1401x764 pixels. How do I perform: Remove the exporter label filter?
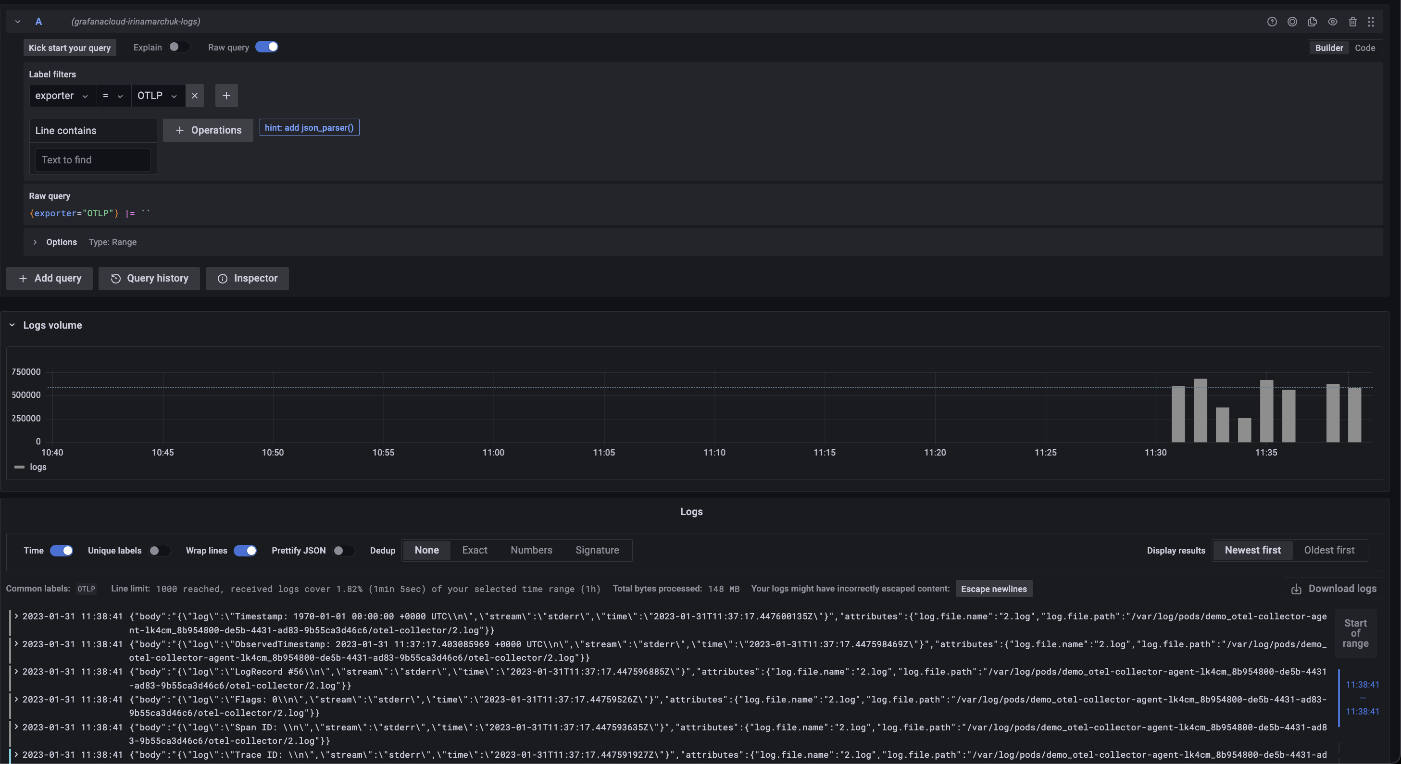tap(195, 96)
